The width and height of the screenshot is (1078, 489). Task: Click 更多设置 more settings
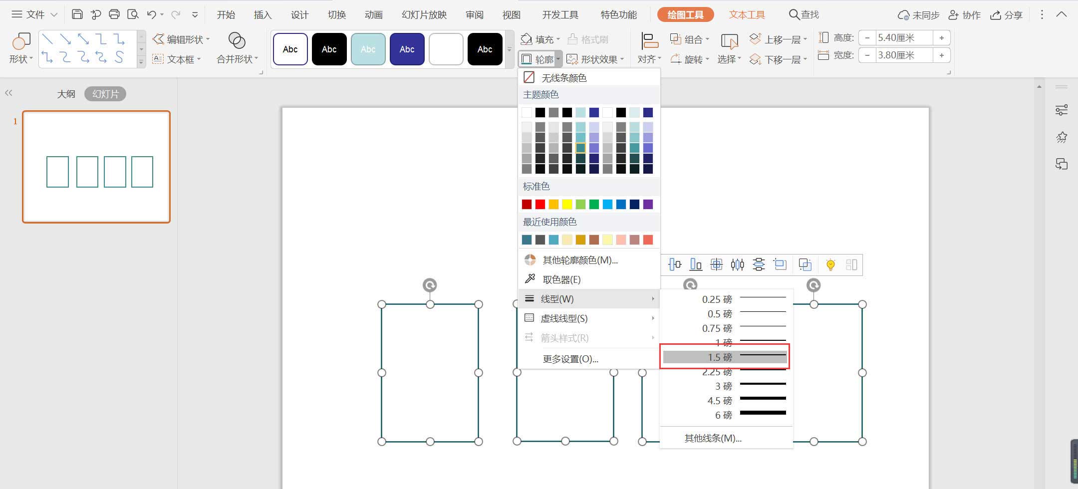570,359
